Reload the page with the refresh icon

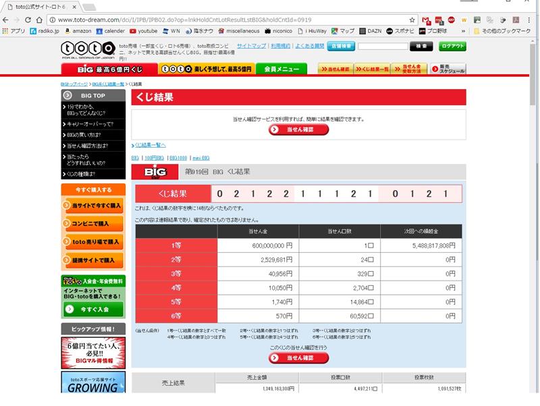(28, 20)
